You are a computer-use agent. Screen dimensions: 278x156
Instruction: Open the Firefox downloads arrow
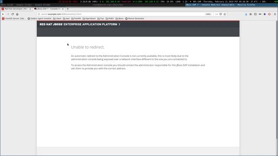point(246,14)
